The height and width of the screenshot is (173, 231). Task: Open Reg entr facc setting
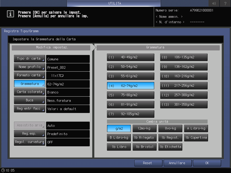(29, 108)
